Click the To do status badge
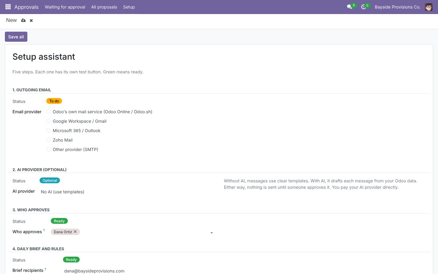 [54, 101]
